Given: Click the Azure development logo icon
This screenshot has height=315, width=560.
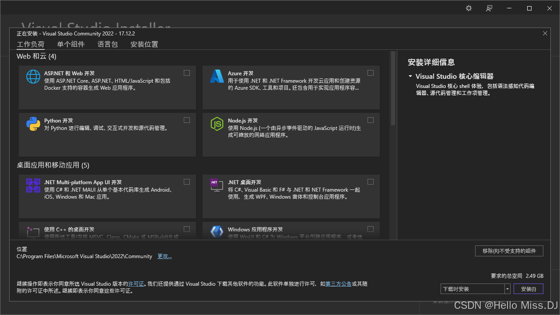Looking at the screenshot, I should click(217, 77).
